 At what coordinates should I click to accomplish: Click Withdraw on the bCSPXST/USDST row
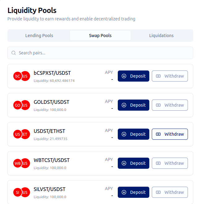point(170,76)
